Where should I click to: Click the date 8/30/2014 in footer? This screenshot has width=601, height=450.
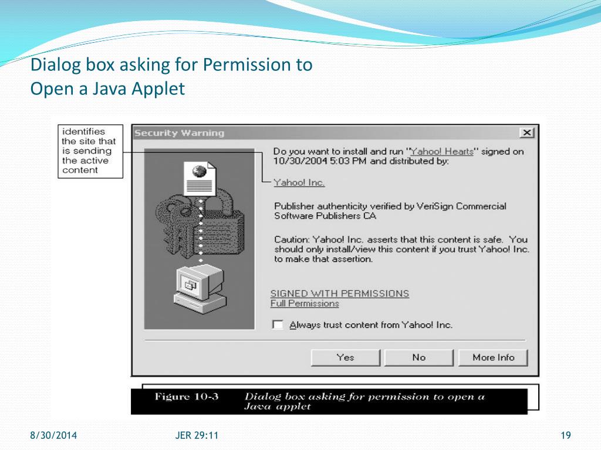53,435
